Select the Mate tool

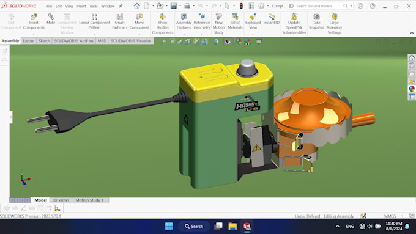click(51, 20)
